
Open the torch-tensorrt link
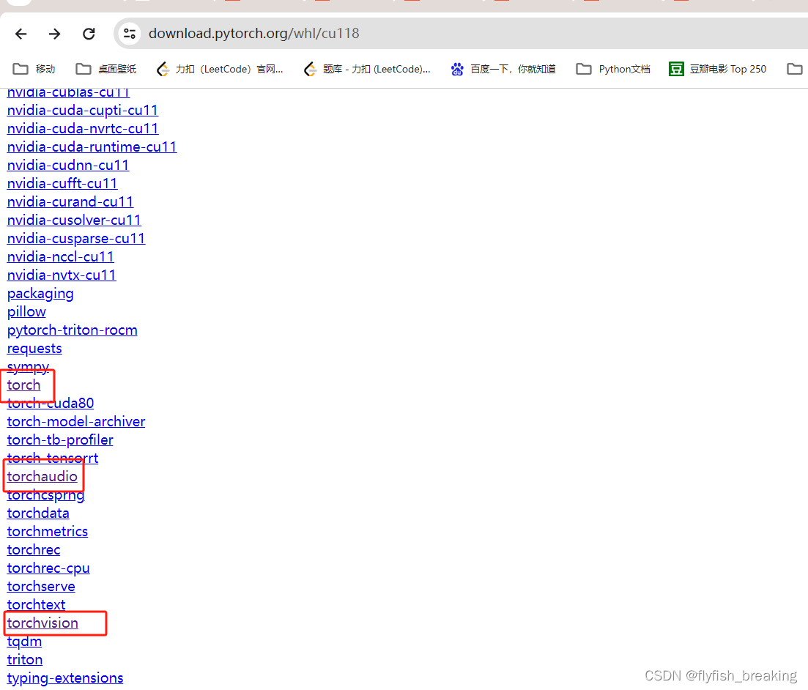53,458
